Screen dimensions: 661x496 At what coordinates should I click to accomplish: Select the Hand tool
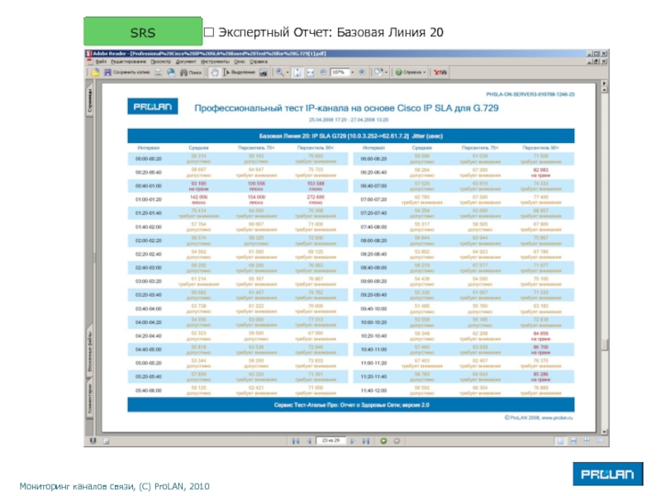click(215, 73)
